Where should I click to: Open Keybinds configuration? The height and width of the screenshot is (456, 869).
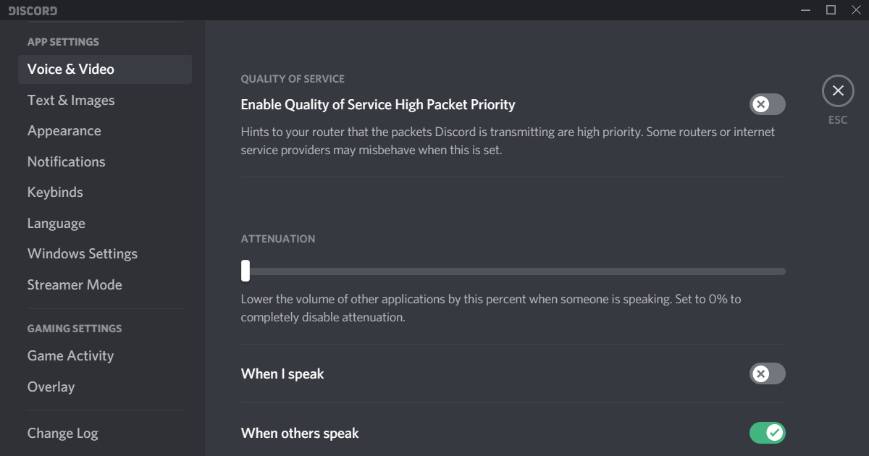(55, 192)
